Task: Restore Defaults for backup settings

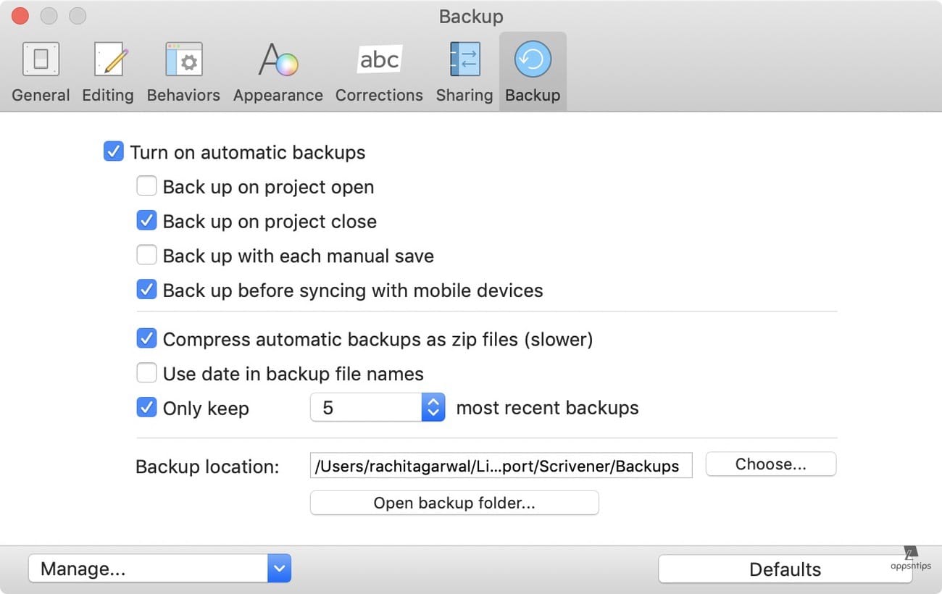Action: (785, 569)
